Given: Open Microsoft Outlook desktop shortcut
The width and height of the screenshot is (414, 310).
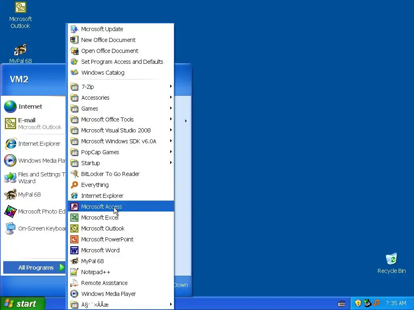Looking at the screenshot, I should (20, 15).
